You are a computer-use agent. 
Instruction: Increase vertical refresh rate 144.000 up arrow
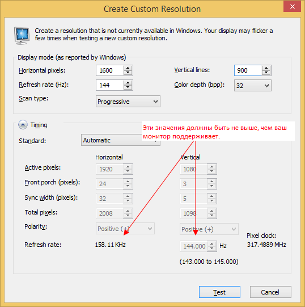tap(212, 244)
